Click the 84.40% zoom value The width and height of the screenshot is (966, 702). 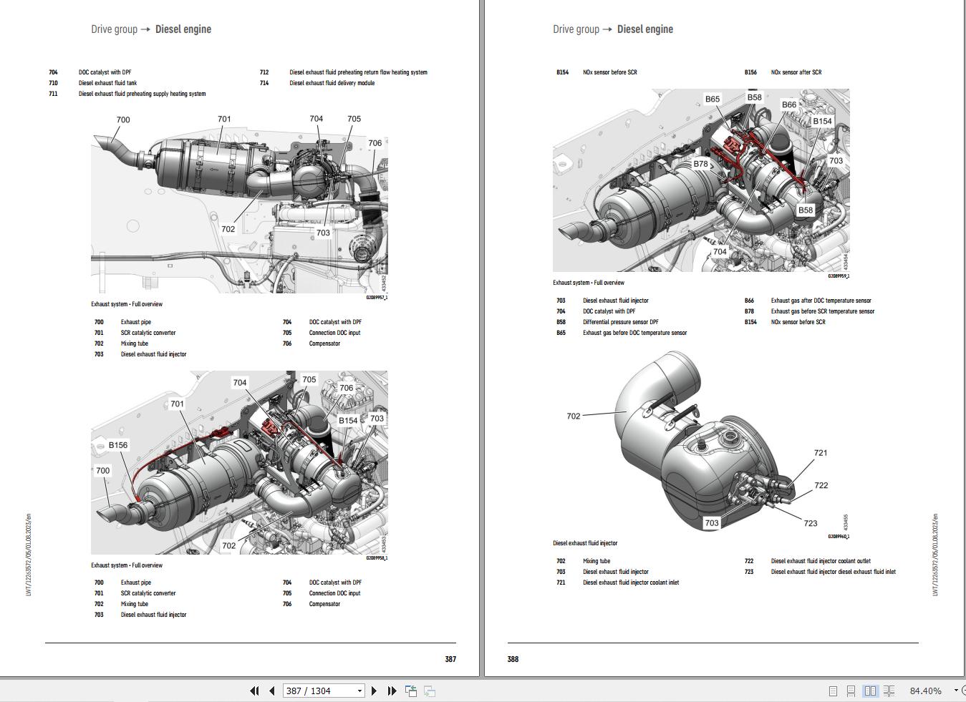[925, 691]
